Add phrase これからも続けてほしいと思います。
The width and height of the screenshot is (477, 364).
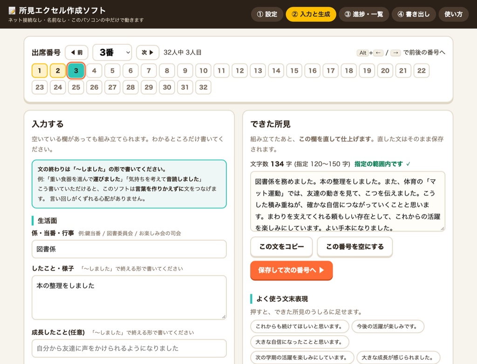tap(300, 327)
